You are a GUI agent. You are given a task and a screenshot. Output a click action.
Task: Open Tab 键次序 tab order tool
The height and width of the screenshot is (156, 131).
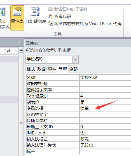click(36, 15)
